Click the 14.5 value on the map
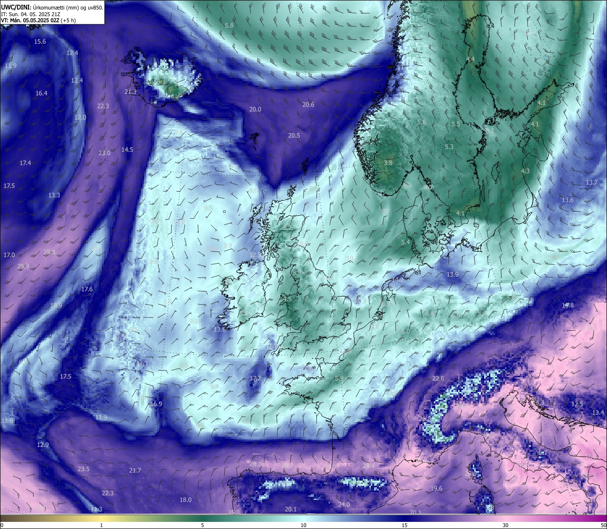This screenshot has height=529, width=607. (127, 150)
